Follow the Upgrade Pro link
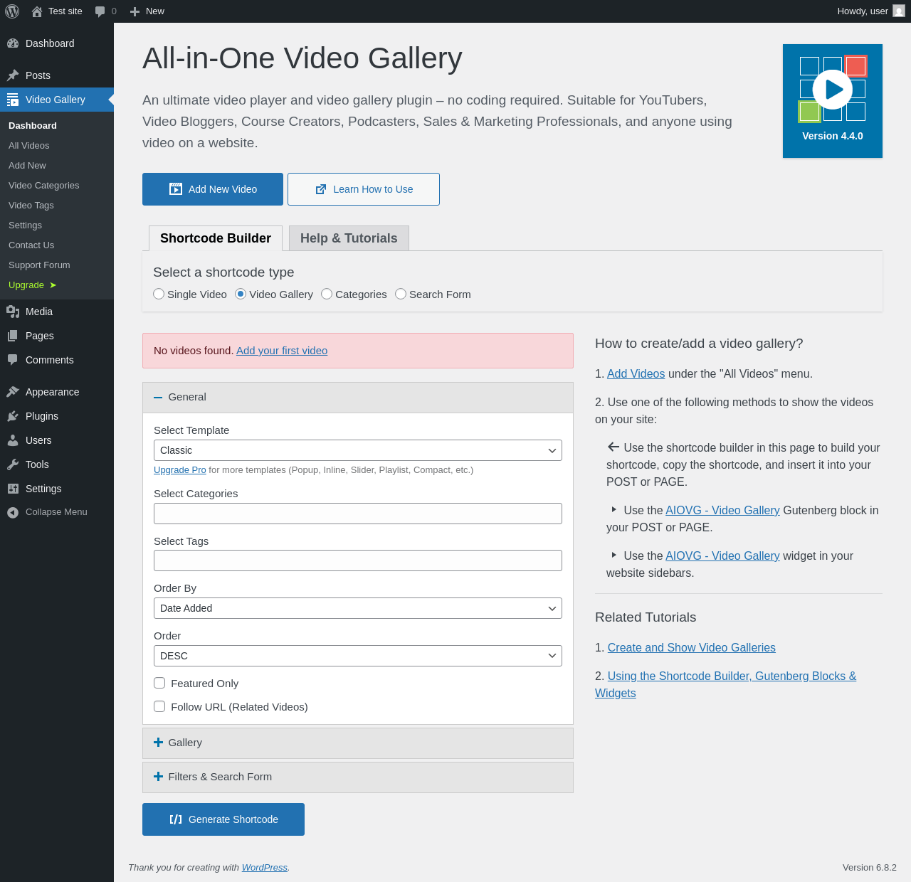The image size is (911, 882). [x=180, y=470]
